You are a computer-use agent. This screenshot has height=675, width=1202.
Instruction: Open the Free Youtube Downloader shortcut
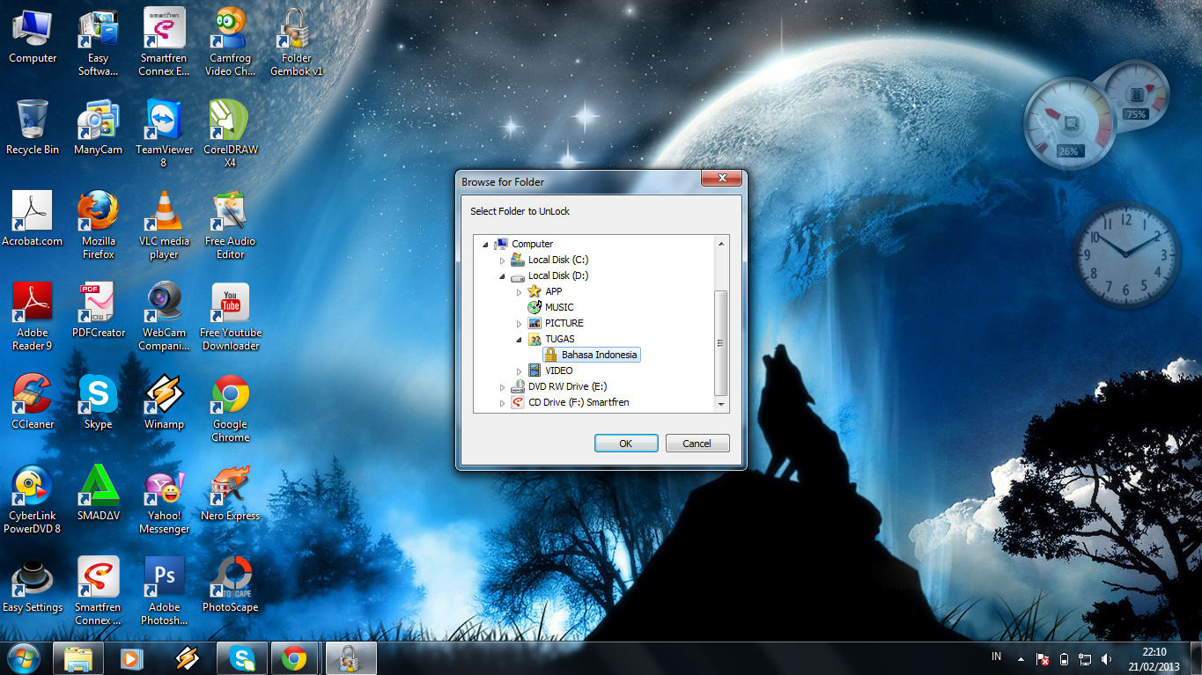coord(231,317)
